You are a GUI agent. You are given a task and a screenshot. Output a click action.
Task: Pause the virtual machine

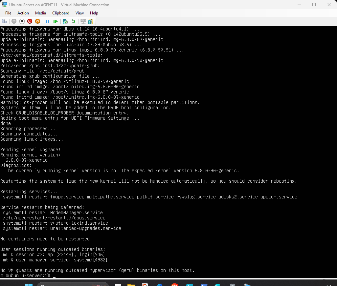[x=48, y=21]
